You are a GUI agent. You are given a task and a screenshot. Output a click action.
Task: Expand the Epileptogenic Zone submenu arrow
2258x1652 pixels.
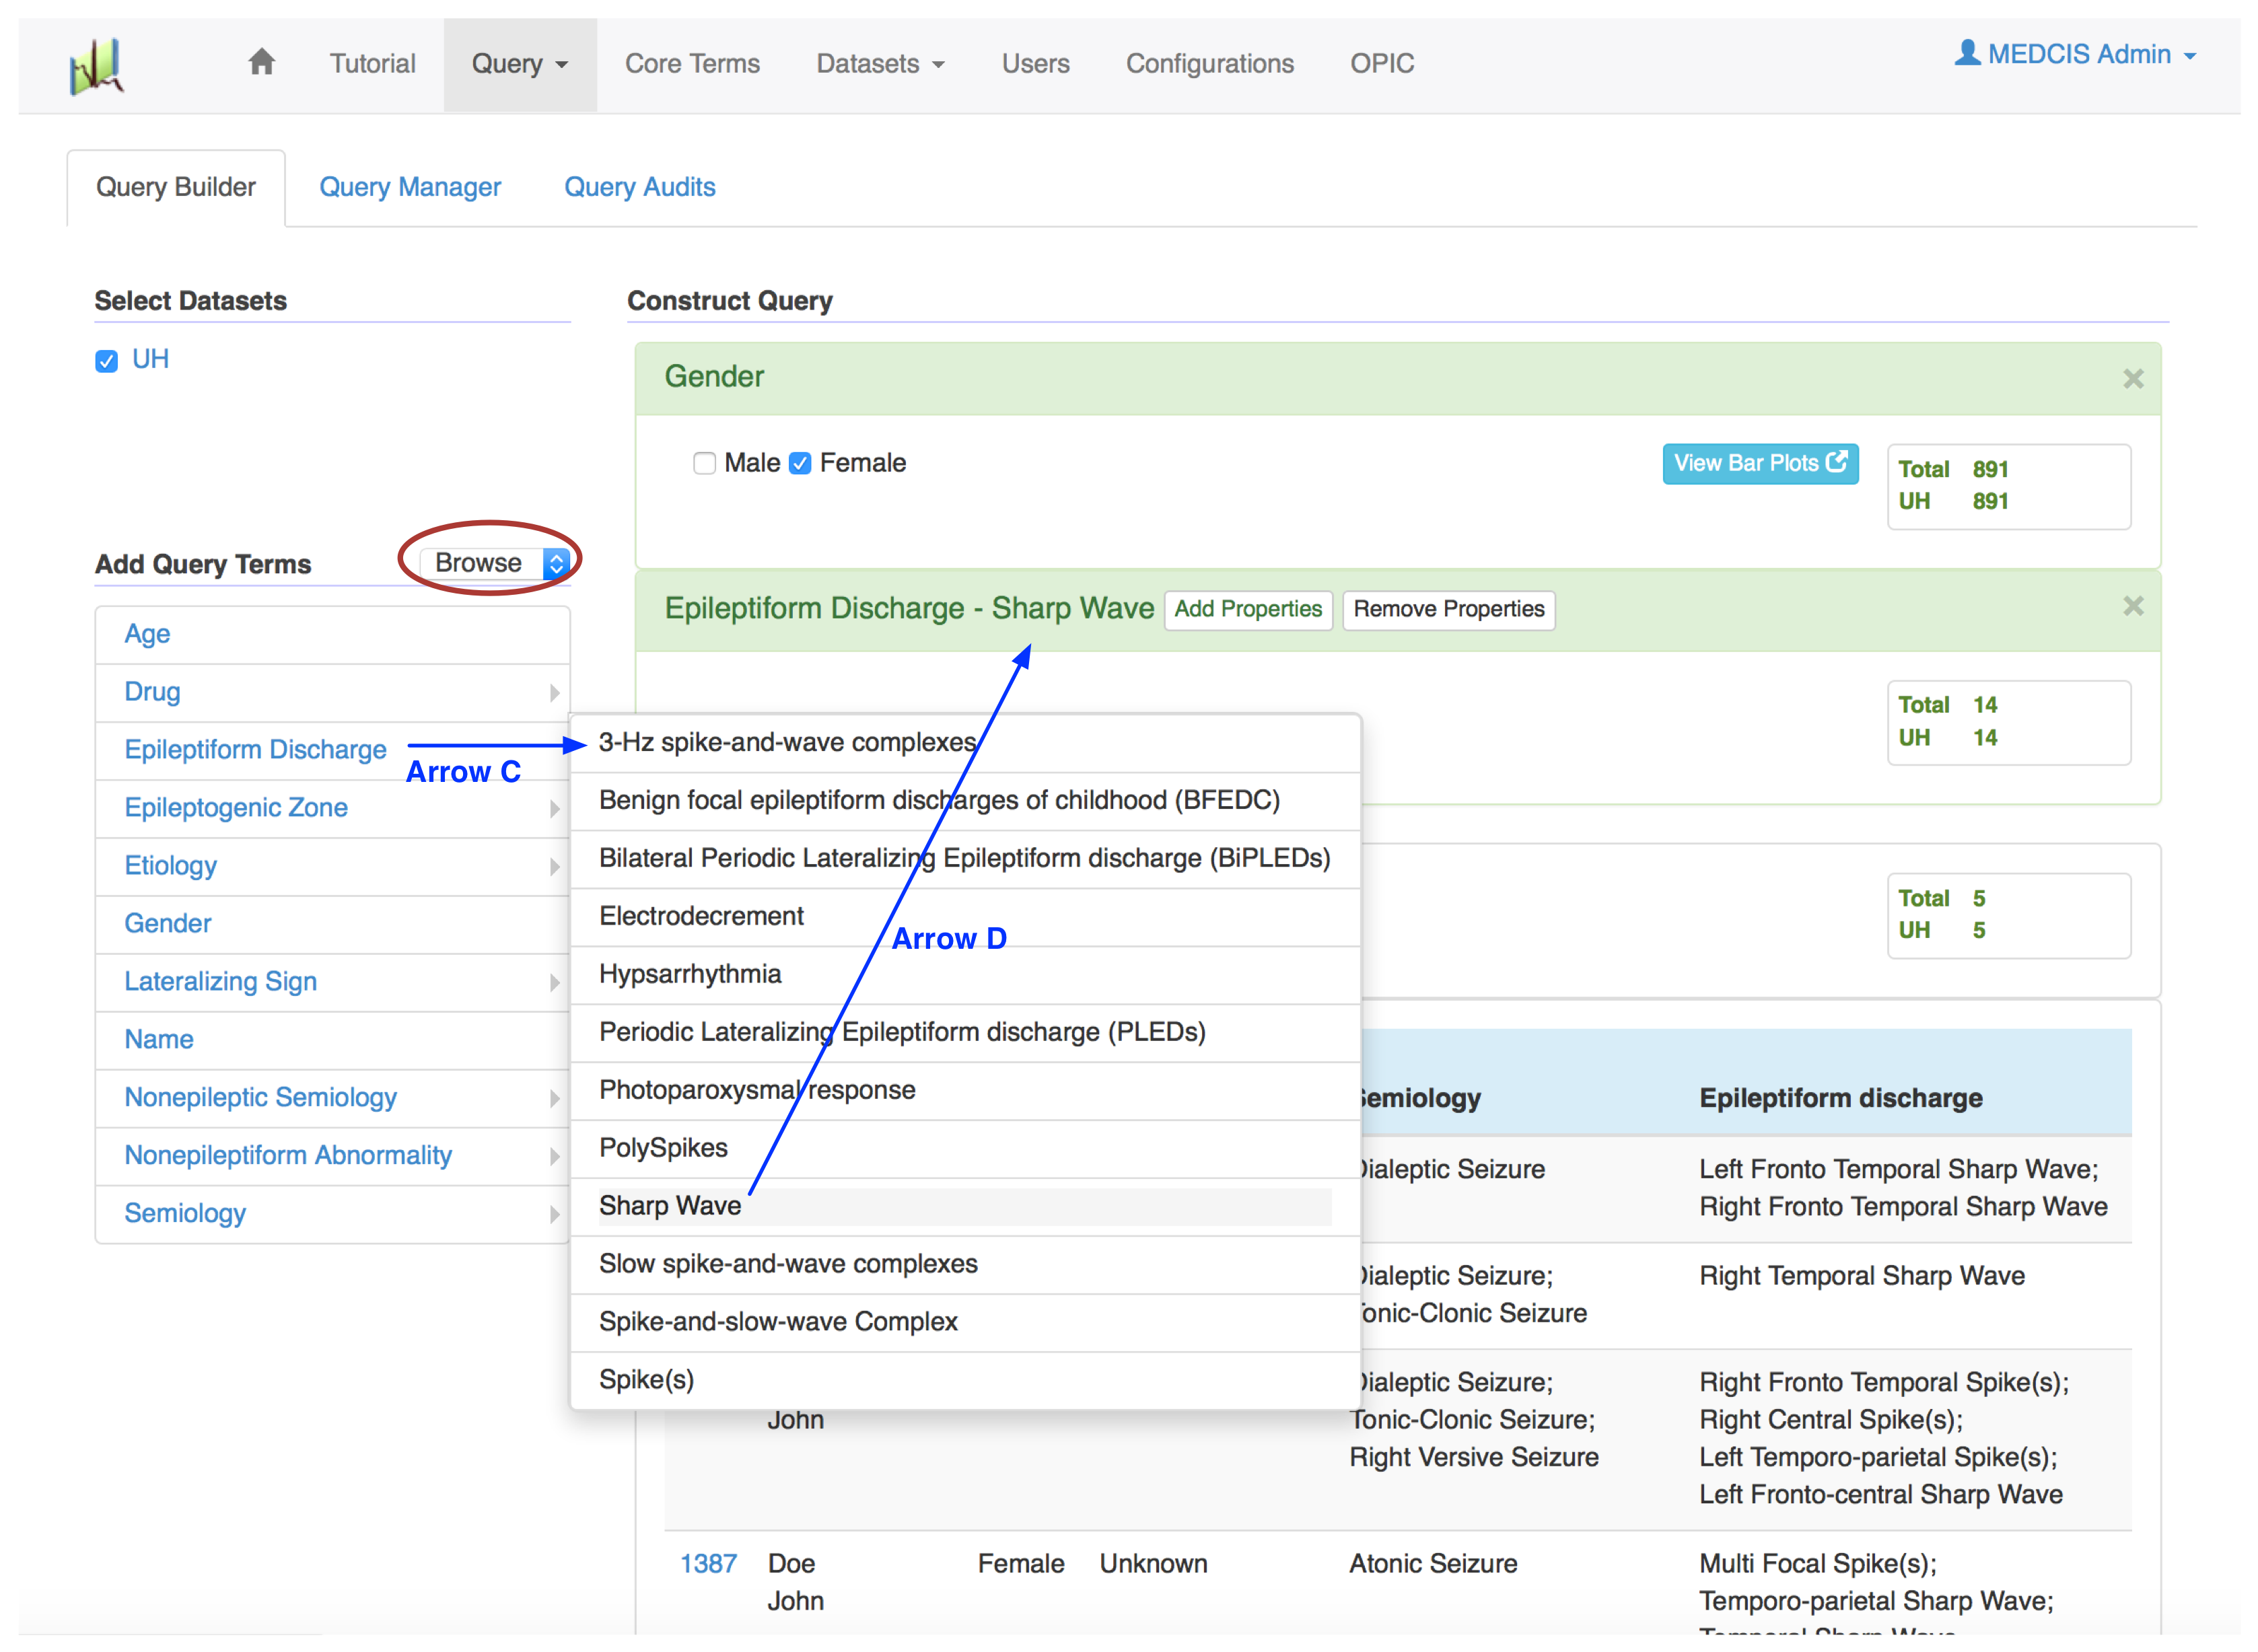[554, 809]
